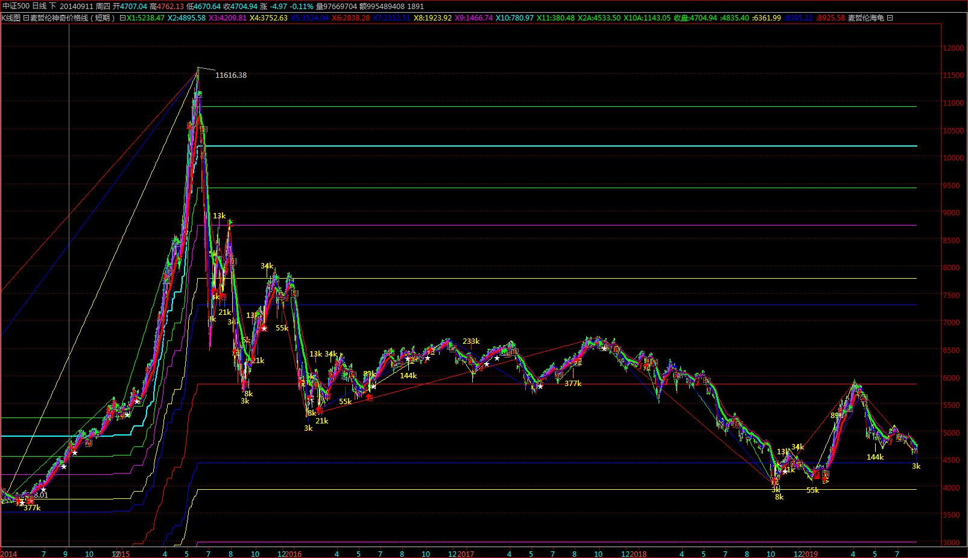Click the peak price label 11616.38
This screenshot has height=558, width=968.
(x=231, y=75)
